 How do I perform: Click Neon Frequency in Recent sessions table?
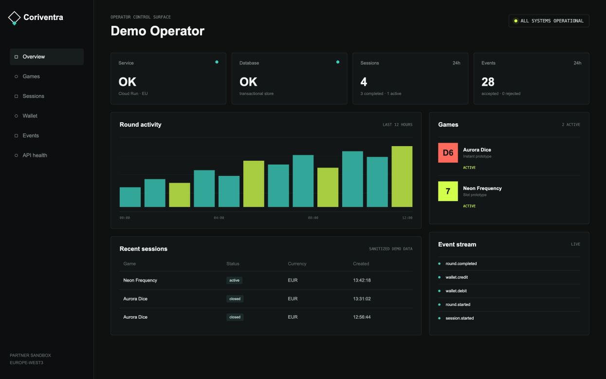(x=140, y=281)
